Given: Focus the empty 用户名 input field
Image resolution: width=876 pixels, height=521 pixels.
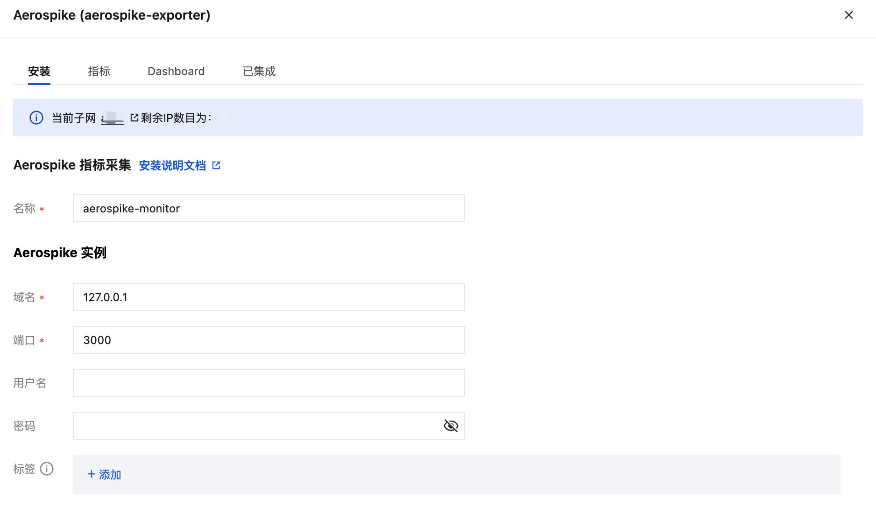Looking at the screenshot, I should click(x=268, y=383).
